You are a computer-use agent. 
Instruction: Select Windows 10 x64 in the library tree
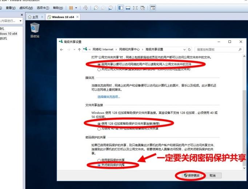coord(8,33)
